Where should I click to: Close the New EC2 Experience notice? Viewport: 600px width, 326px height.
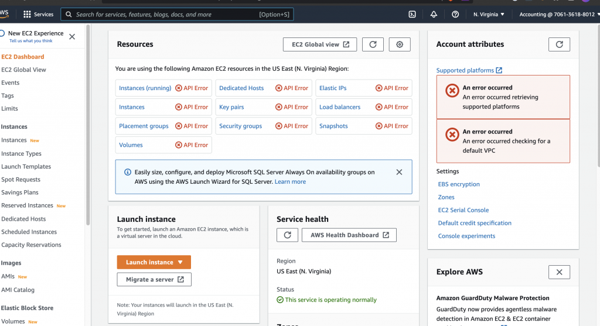(x=72, y=37)
